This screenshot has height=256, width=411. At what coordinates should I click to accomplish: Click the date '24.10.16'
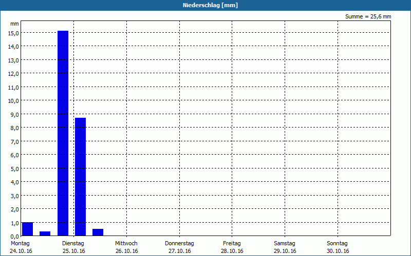21,251
